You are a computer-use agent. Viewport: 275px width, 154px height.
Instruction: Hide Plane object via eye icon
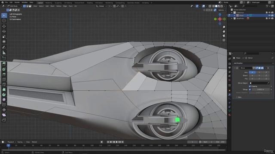[x=269, y=15]
